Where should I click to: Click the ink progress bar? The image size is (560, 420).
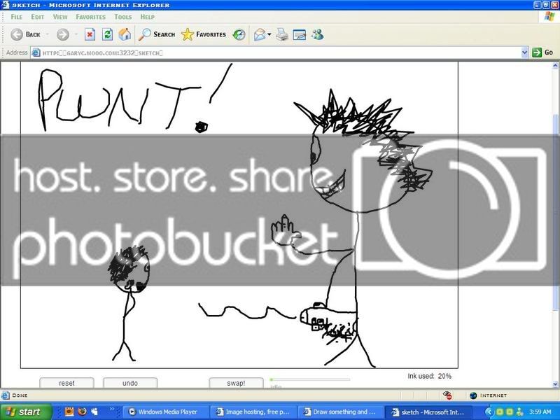pos(309,379)
